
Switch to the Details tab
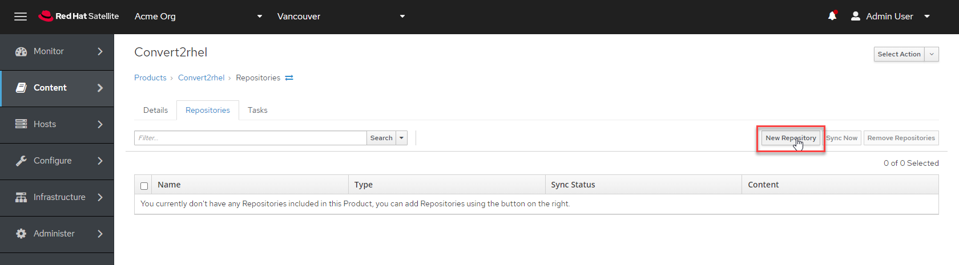[155, 110]
